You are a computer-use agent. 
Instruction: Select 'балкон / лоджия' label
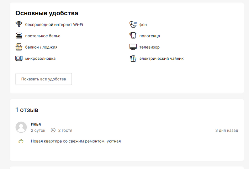click(41, 47)
